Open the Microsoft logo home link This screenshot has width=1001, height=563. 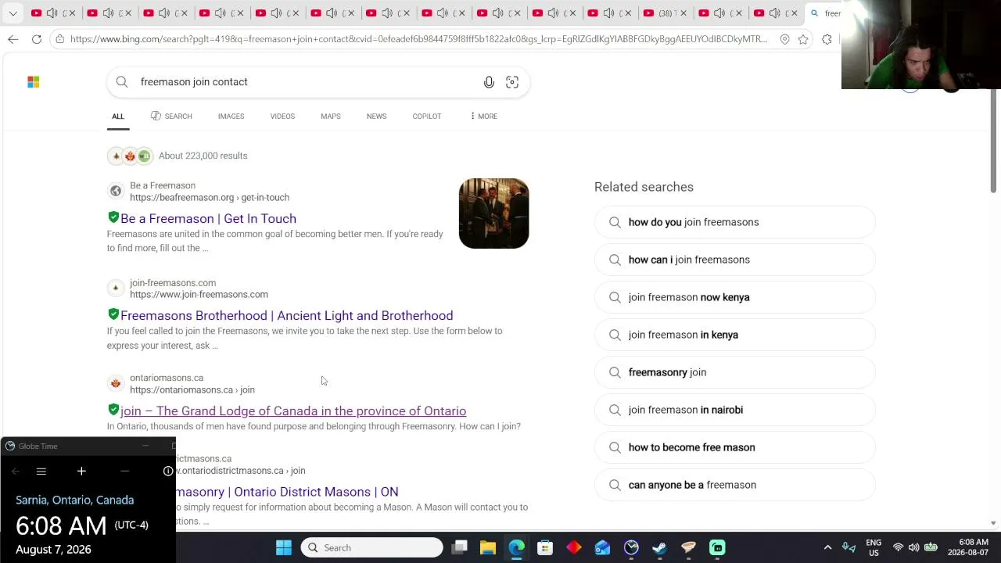(x=33, y=81)
